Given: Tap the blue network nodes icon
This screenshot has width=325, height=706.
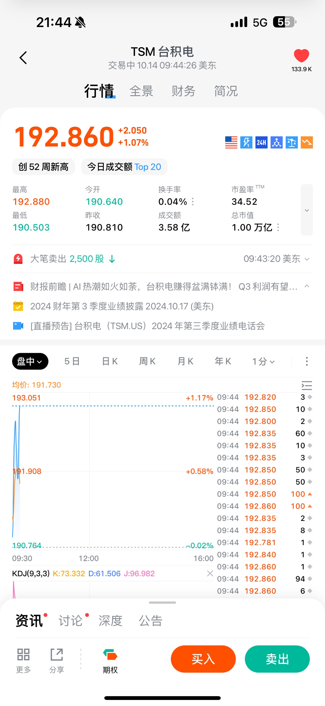Looking at the screenshot, I should [277, 142].
